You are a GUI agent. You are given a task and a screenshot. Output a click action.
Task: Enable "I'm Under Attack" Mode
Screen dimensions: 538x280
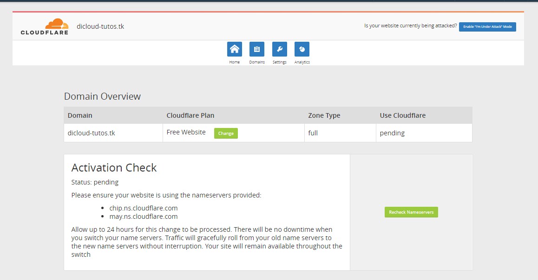pos(487,26)
